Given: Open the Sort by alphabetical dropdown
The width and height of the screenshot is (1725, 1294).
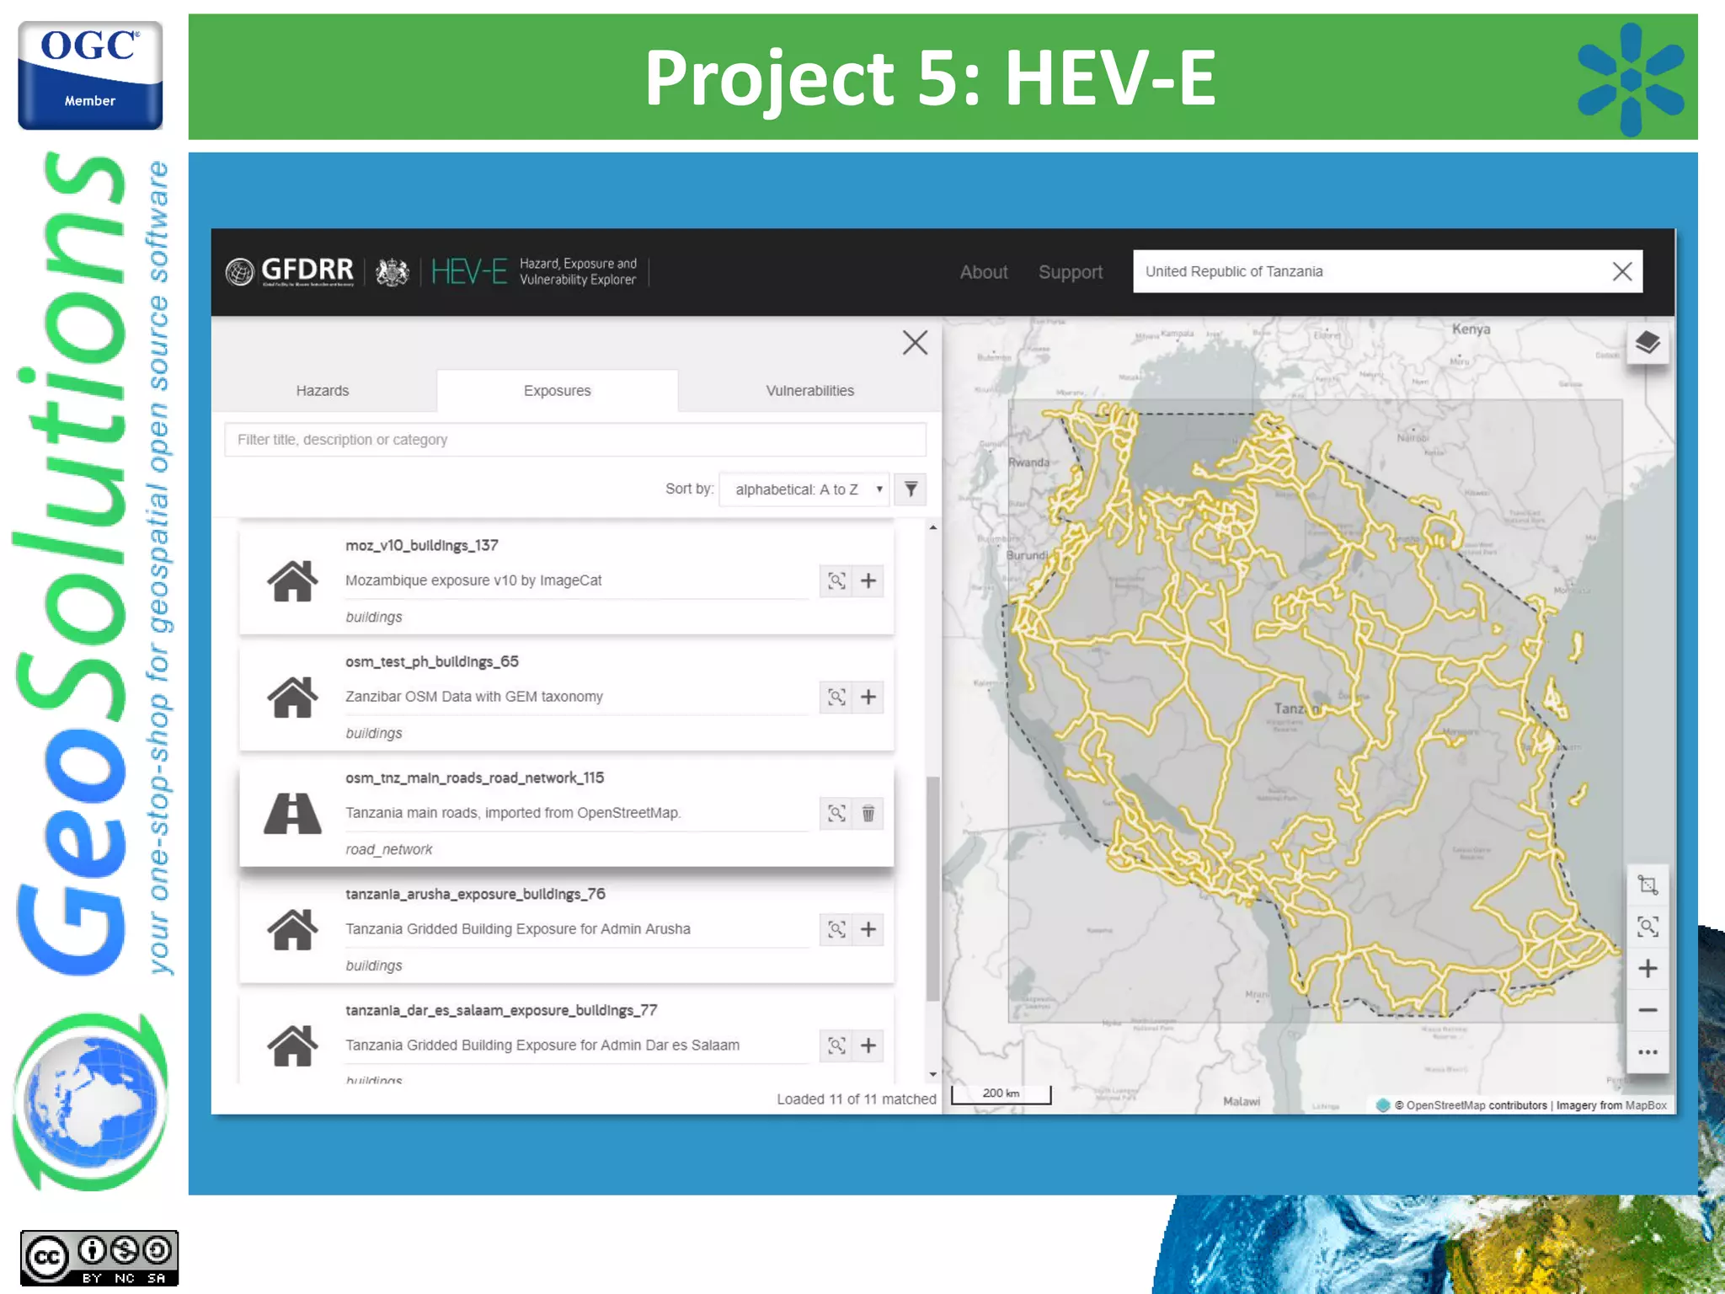Looking at the screenshot, I should click(804, 489).
